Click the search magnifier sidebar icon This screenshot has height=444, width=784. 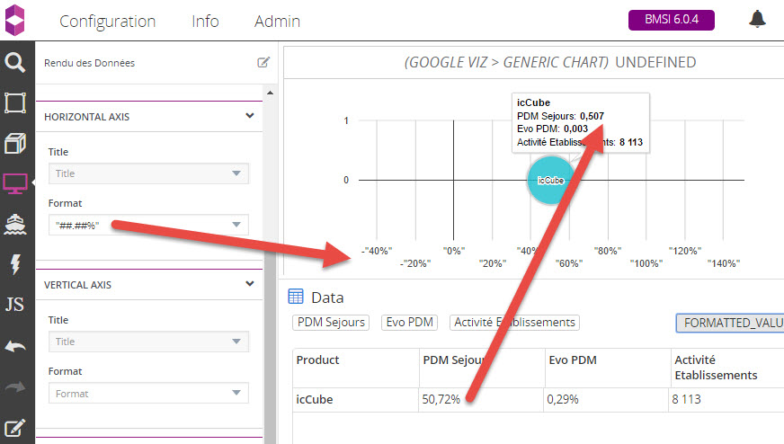[x=15, y=62]
